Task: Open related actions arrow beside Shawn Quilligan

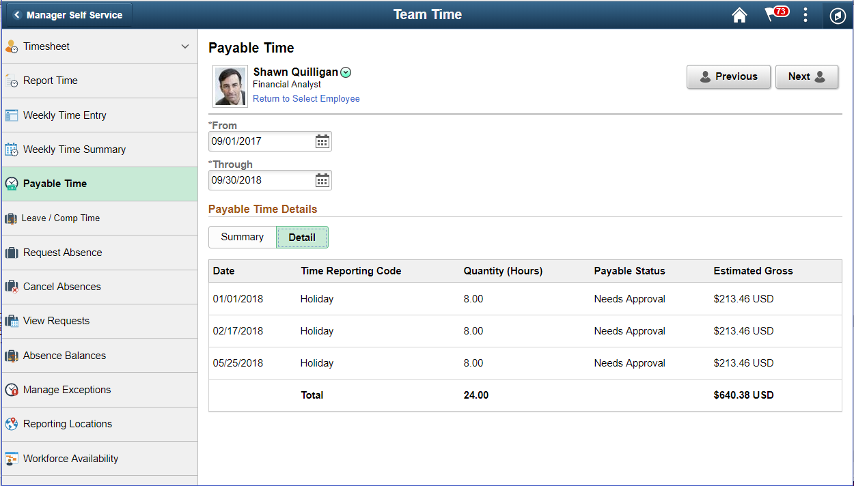Action: tap(346, 72)
